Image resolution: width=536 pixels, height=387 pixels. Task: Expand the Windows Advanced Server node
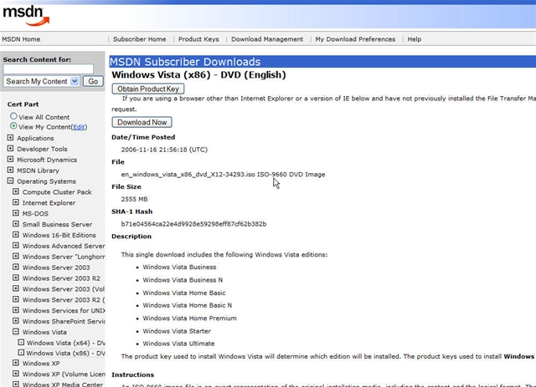[x=16, y=246]
